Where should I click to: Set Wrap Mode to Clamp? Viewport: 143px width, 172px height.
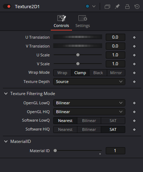pos(80,73)
